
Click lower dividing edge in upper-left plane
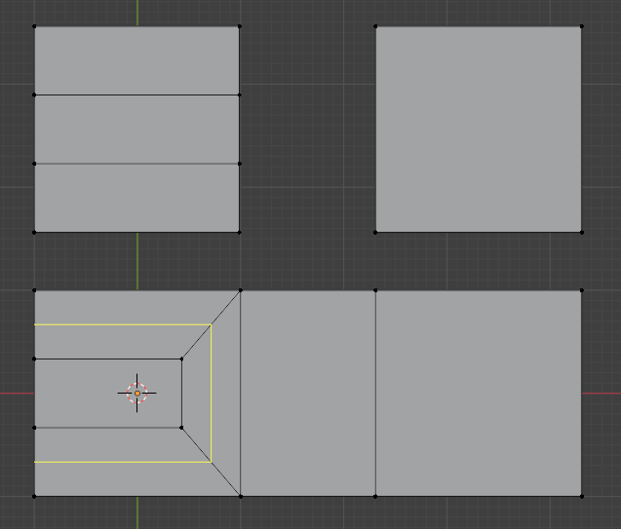[136, 164]
